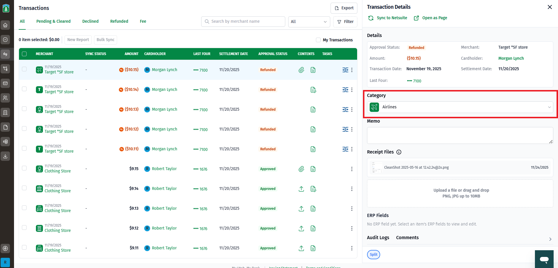Open the memo icon for the $10.14 refund
This screenshot has height=268, width=558.
313,90
